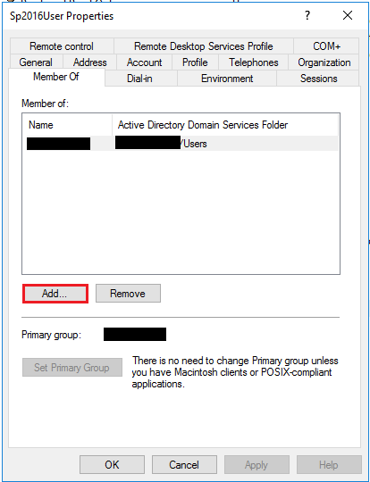Select the Organization tab
Image resolution: width=370 pixels, height=482 pixels.
click(324, 62)
